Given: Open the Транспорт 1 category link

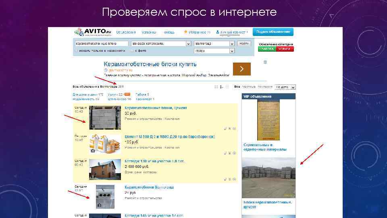Looking at the screenshot, I should coord(145,99).
